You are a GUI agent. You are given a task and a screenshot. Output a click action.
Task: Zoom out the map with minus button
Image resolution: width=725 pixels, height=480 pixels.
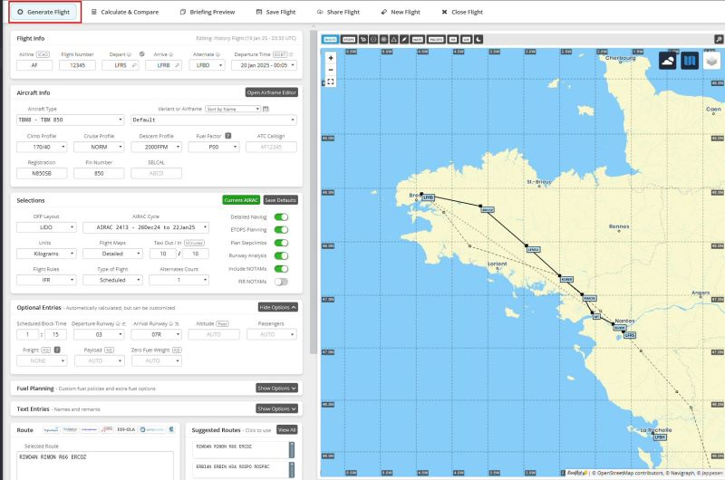click(331, 70)
